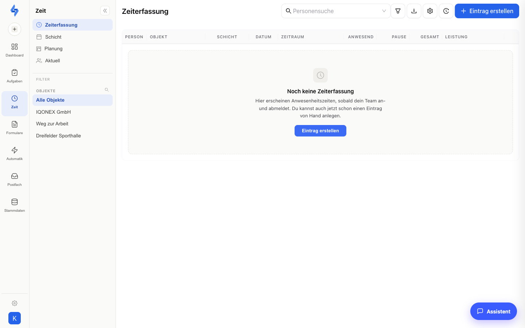Click the history clock icon in the toolbar
This screenshot has height=328, width=525.
pyautogui.click(x=446, y=11)
